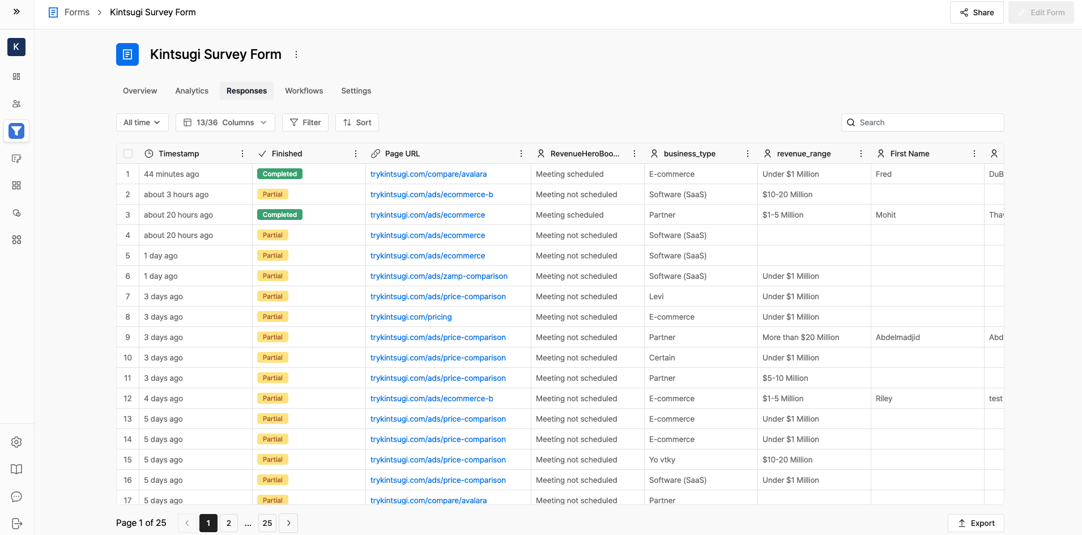Open business_type column options menu
The width and height of the screenshot is (1082, 535).
tap(748, 154)
